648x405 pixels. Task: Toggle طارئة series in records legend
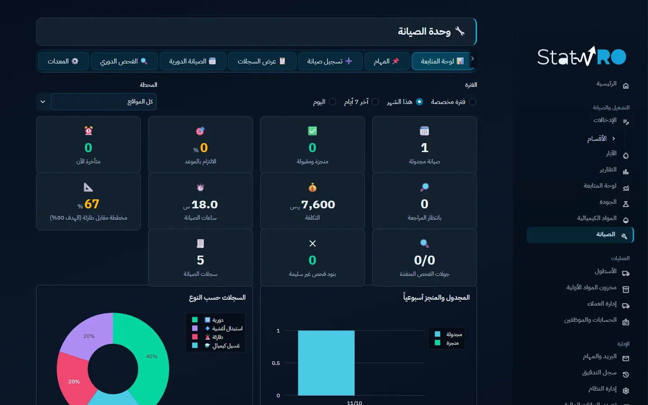(208, 337)
